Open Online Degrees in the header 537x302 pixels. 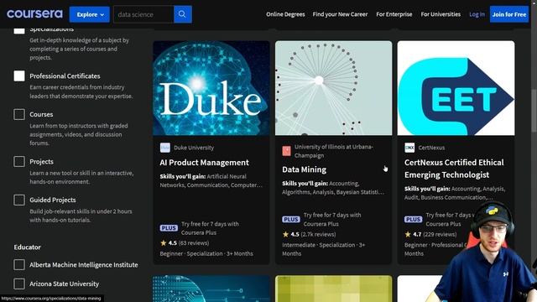[285, 14]
